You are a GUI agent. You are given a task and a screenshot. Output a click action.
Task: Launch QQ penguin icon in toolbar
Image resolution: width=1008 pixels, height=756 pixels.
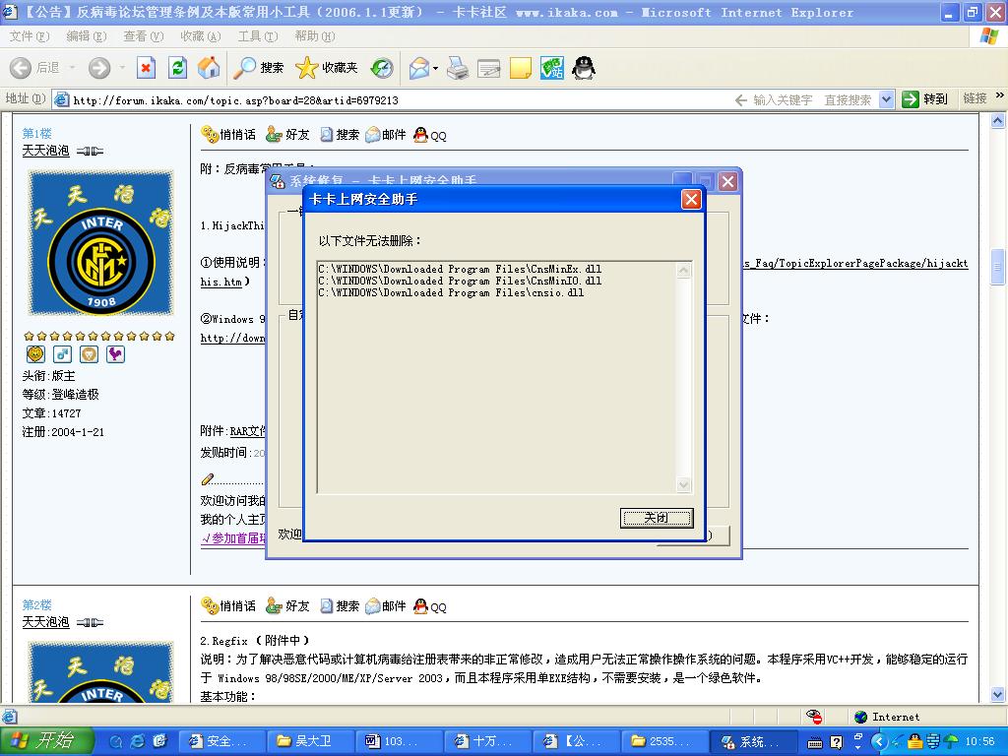(x=584, y=68)
